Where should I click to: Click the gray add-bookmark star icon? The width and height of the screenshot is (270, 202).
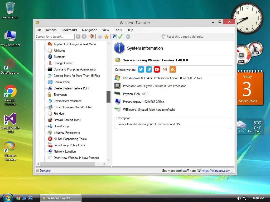100,36
